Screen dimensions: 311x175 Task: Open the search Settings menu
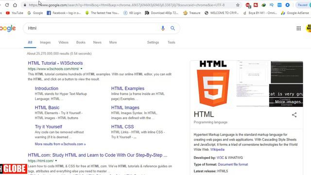[153, 42]
